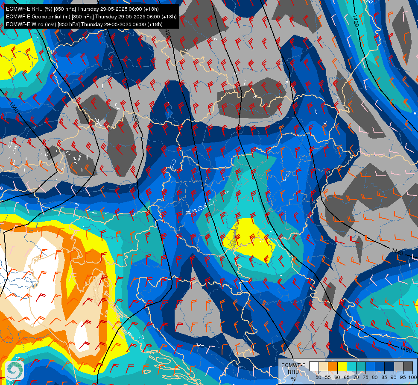Click the 1500 geopotential contour label
The width and height of the screenshot is (418, 385).
coord(135,118)
